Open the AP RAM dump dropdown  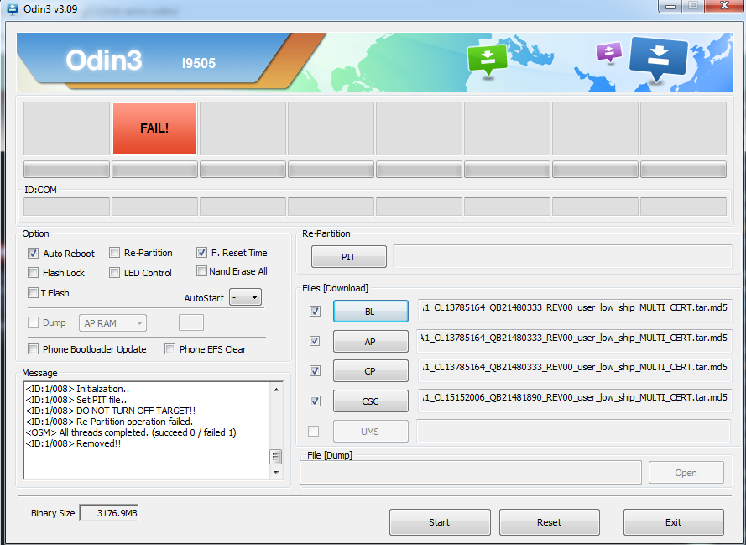(x=112, y=323)
